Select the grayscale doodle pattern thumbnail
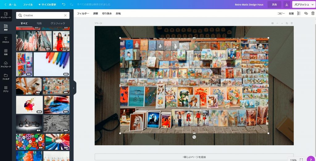 pyautogui.click(x=56, y=124)
